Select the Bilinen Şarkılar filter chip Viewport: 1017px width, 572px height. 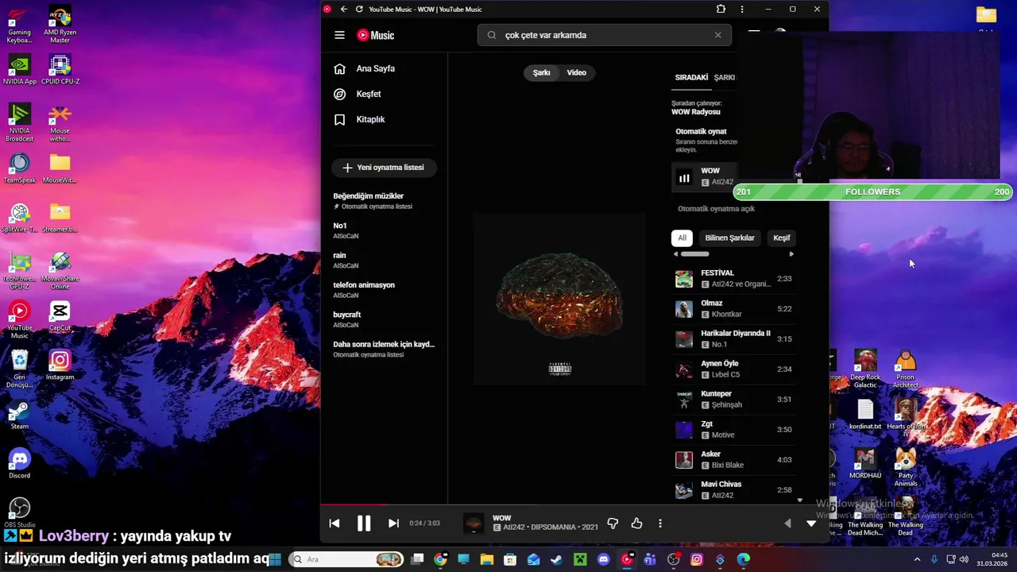730,238
